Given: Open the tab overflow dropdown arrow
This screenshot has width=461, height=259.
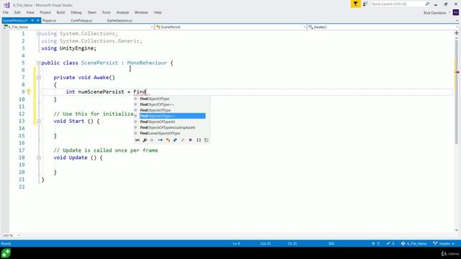Looking at the screenshot, I should (x=457, y=21).
